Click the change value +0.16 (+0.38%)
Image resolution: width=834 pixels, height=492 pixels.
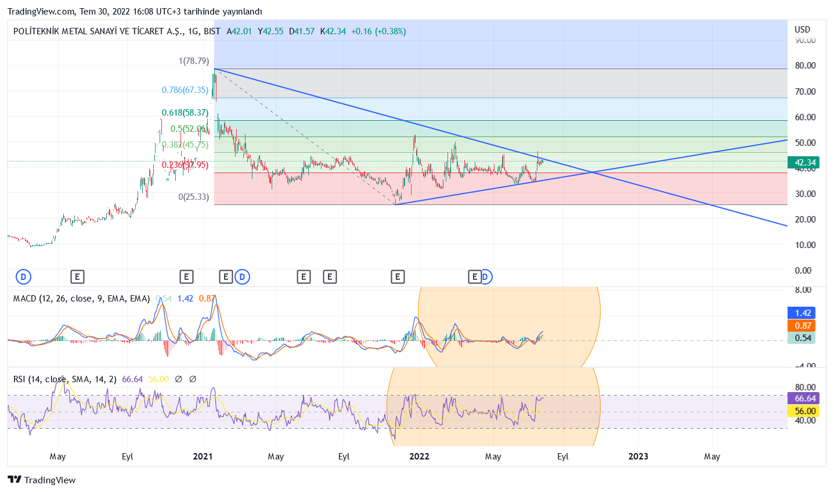(378, 31)
